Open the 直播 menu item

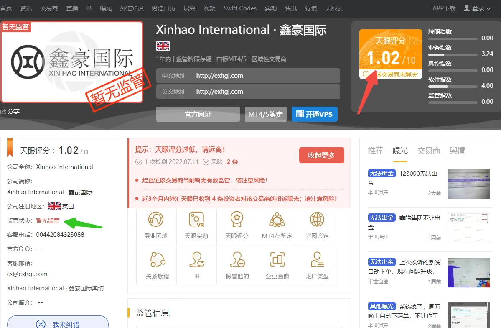[72, 8]
